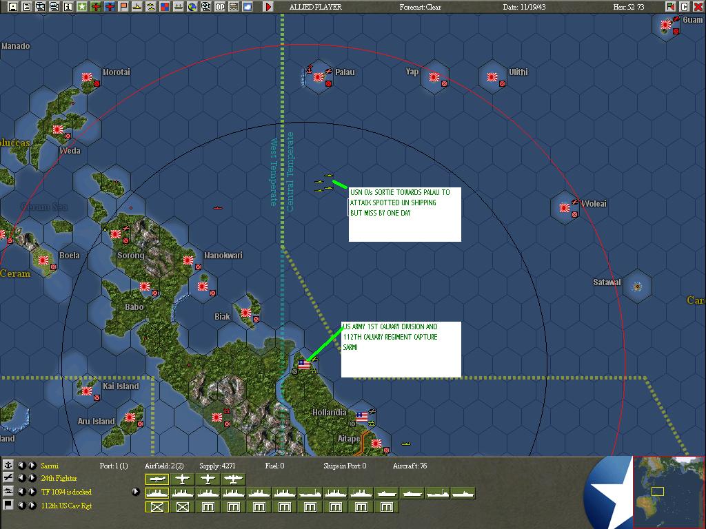Click the Japanese flag at Aitape
Viewport: 706px width, 529px height.
point(376,443)
